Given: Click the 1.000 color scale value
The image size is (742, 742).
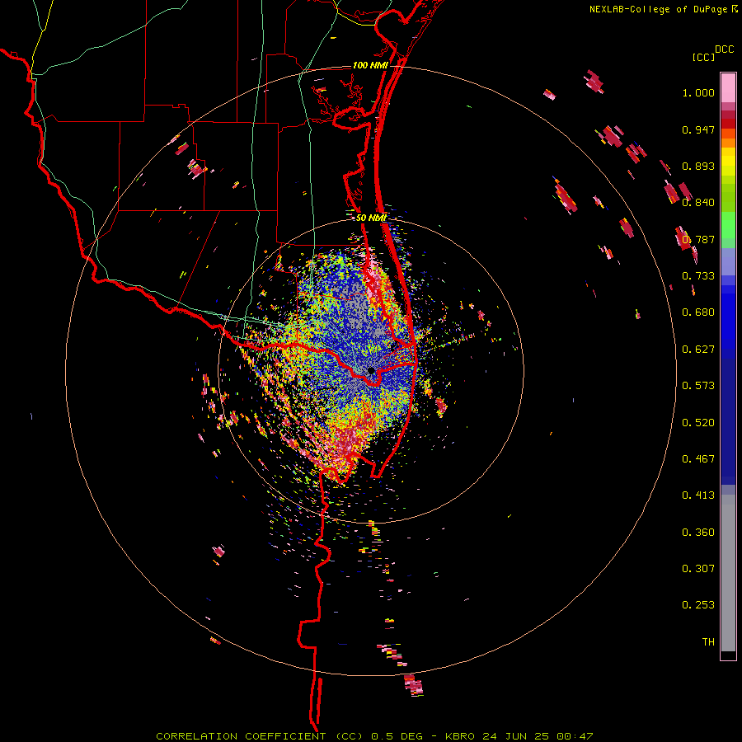Looking at the screenshot, I should pos(698,92).
